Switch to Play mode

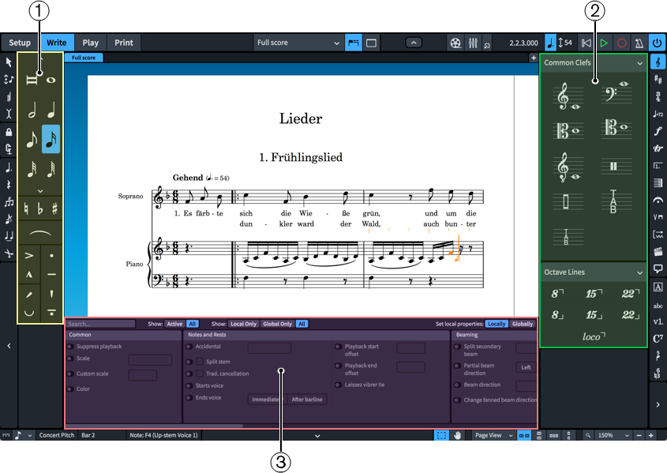pyautogui.click(x=91, y=43)
